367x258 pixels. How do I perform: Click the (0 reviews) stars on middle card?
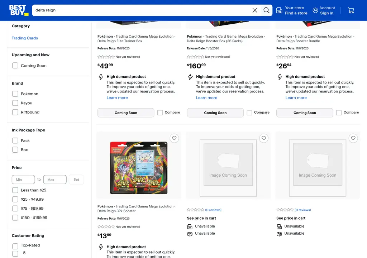pos(195,210)
